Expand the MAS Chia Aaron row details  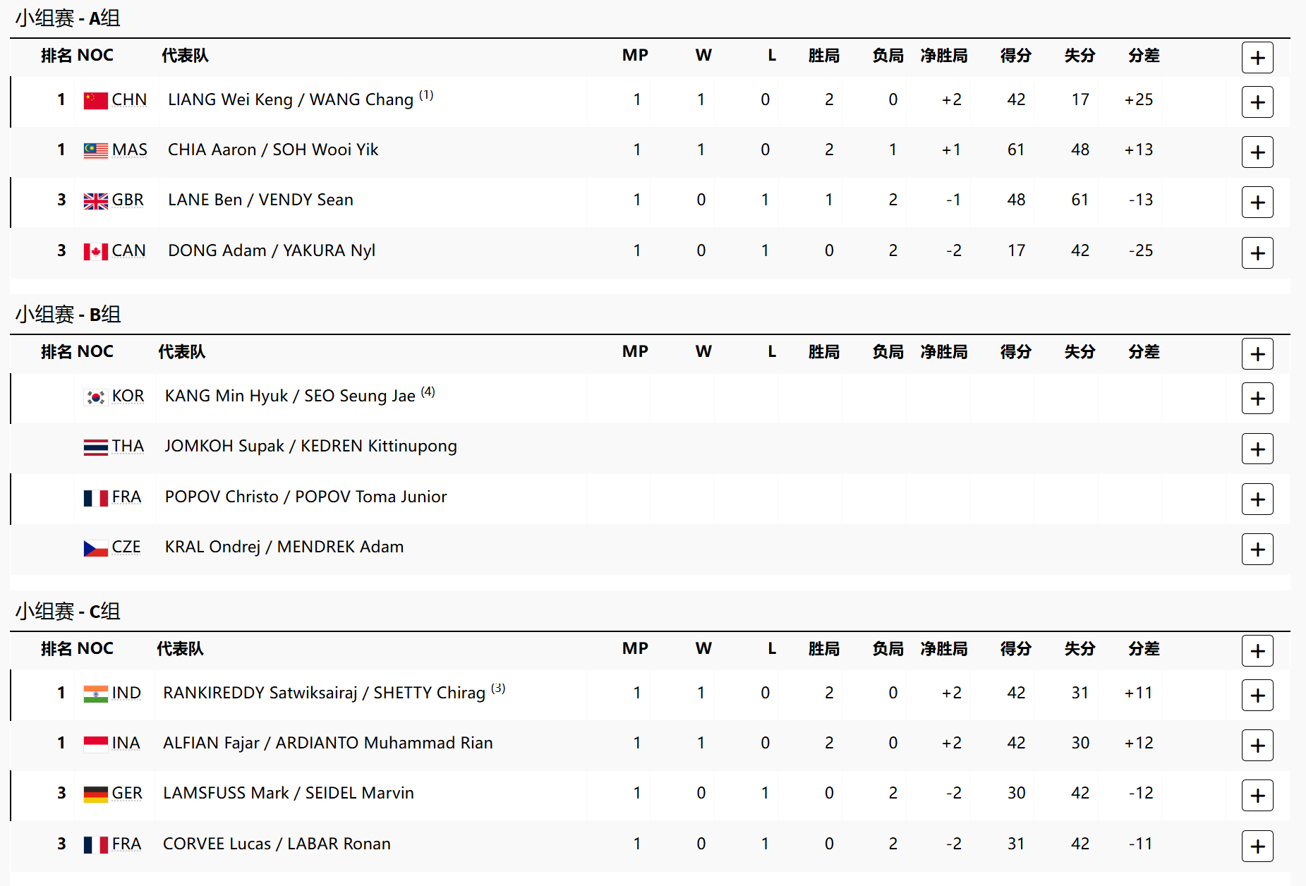click(x=1257, y=152)
